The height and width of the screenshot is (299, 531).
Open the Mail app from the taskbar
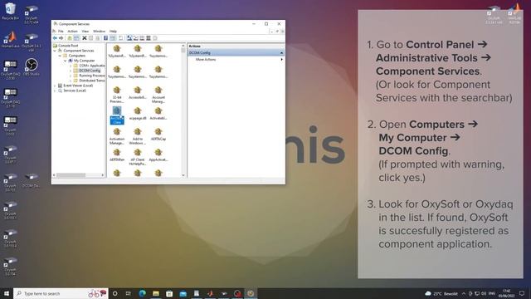click(183, 293)
